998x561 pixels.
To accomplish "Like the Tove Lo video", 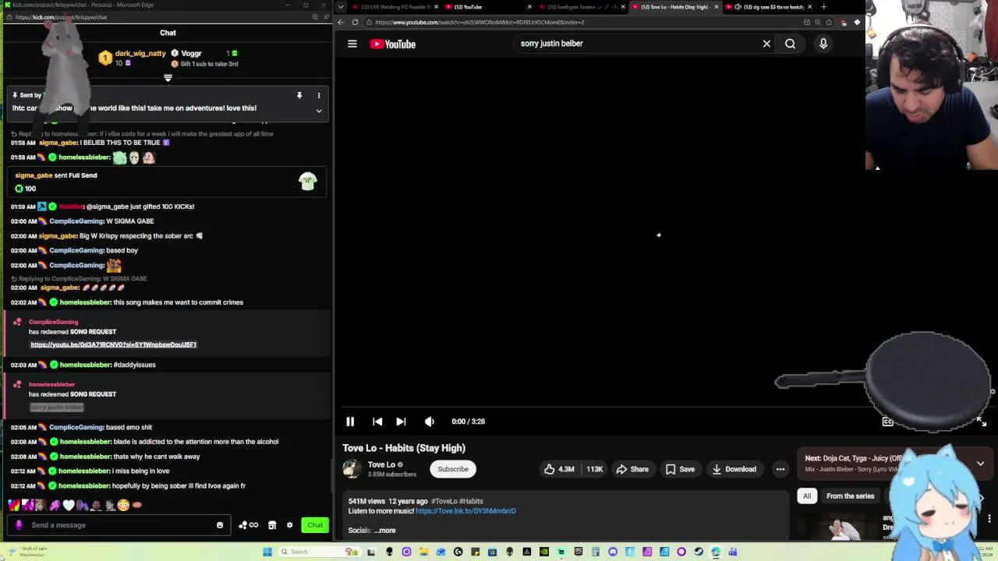I will 559,469.
